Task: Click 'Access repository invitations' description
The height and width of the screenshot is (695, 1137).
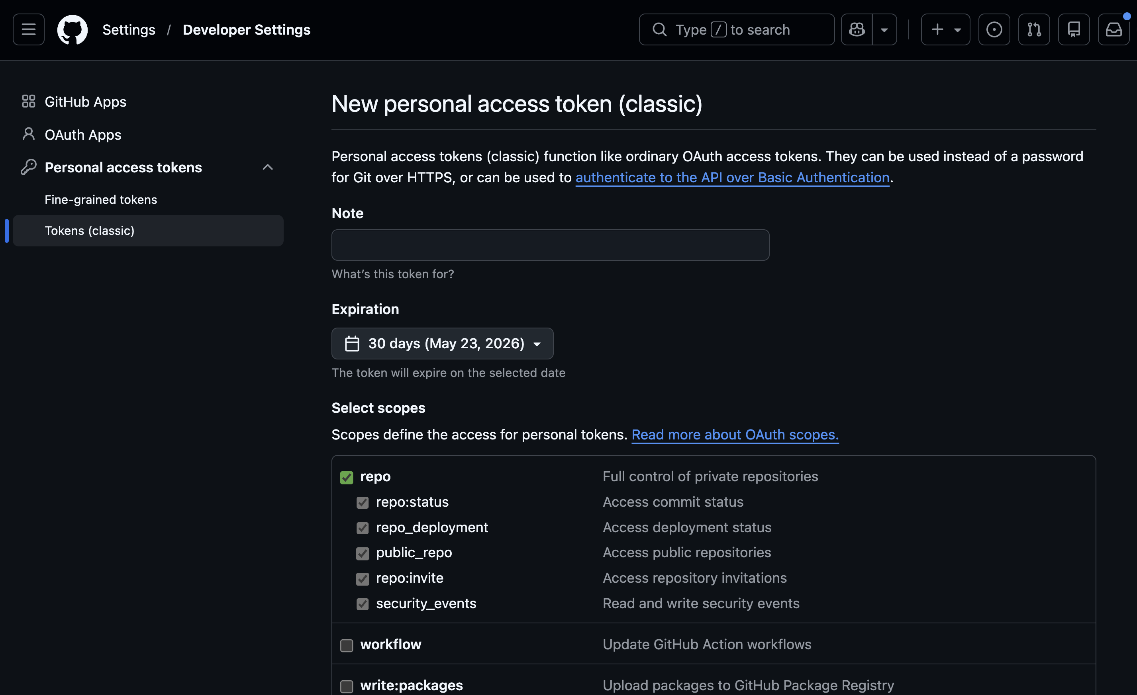Action: click(x=694, y=578)
